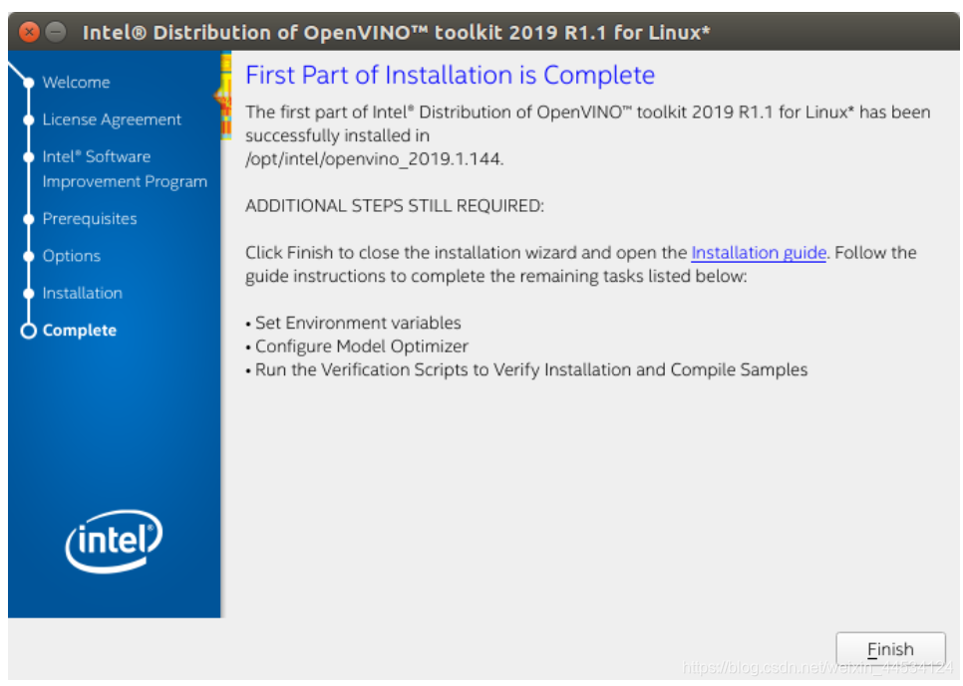Click the Complete step circle marker
This screenshot has height=686, width=963.
[28, 331]
